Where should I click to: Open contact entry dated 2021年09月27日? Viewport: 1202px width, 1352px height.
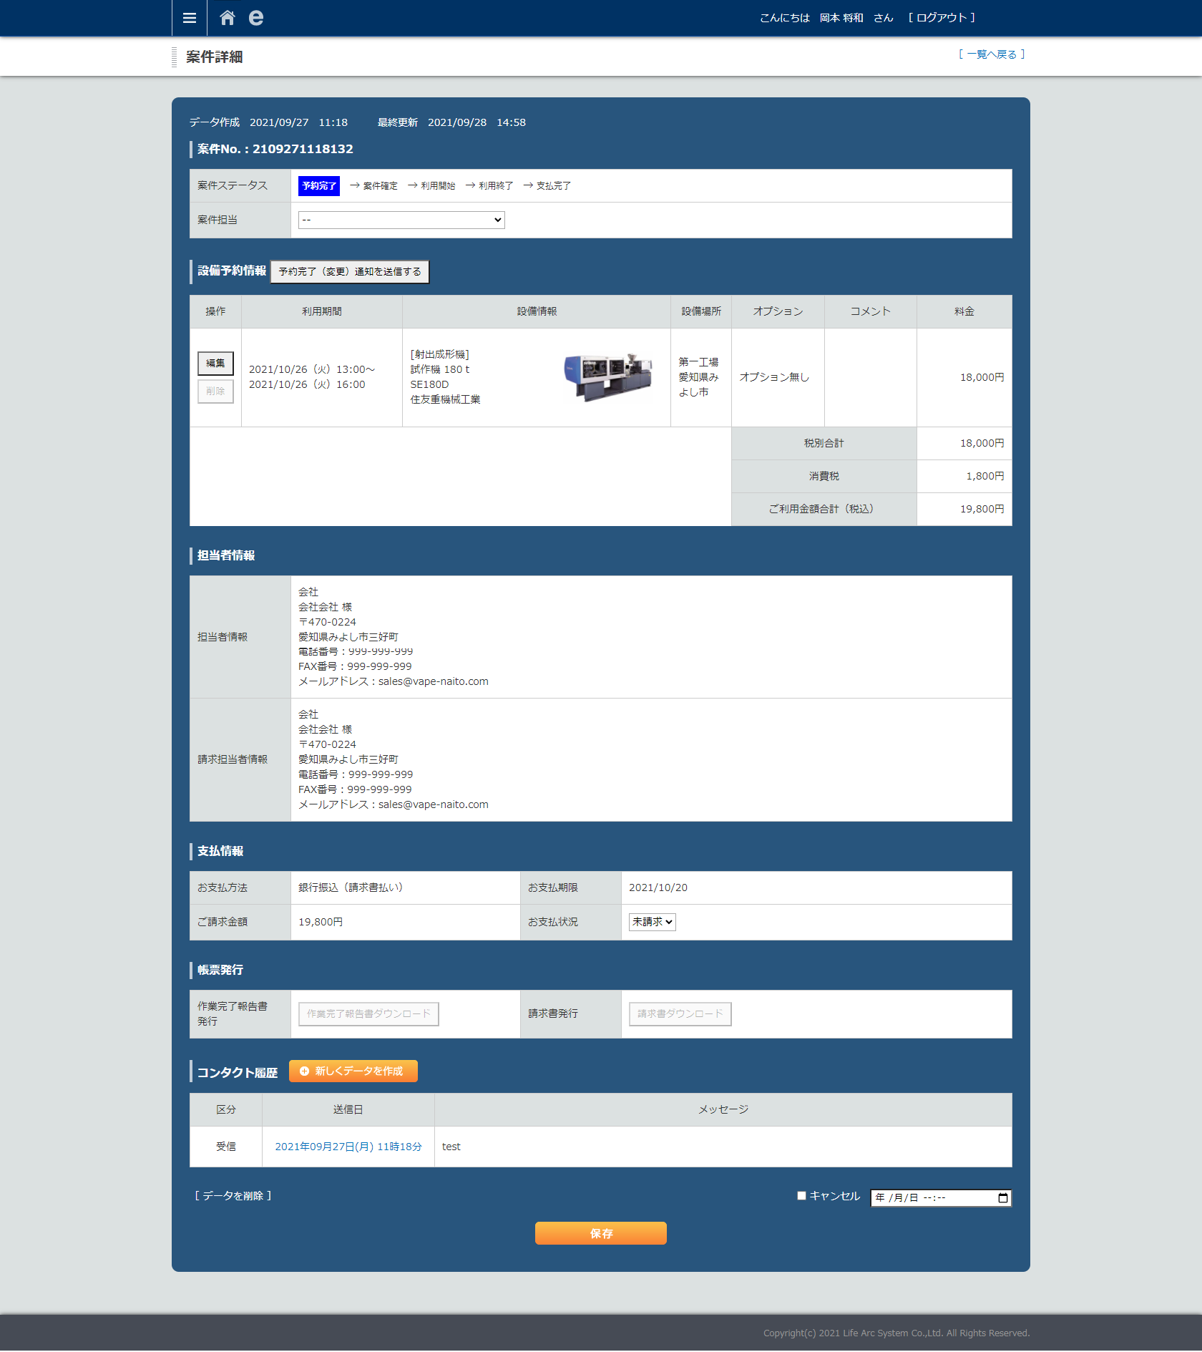click(x=348, y=1147)
